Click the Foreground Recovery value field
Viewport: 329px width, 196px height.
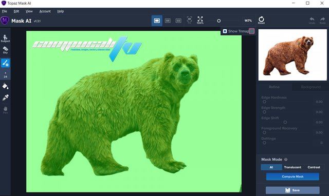pyautogui.click(x=319, y=132)
